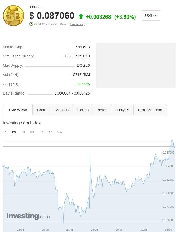Switch to the Overview tab

(x=18, y=110)
